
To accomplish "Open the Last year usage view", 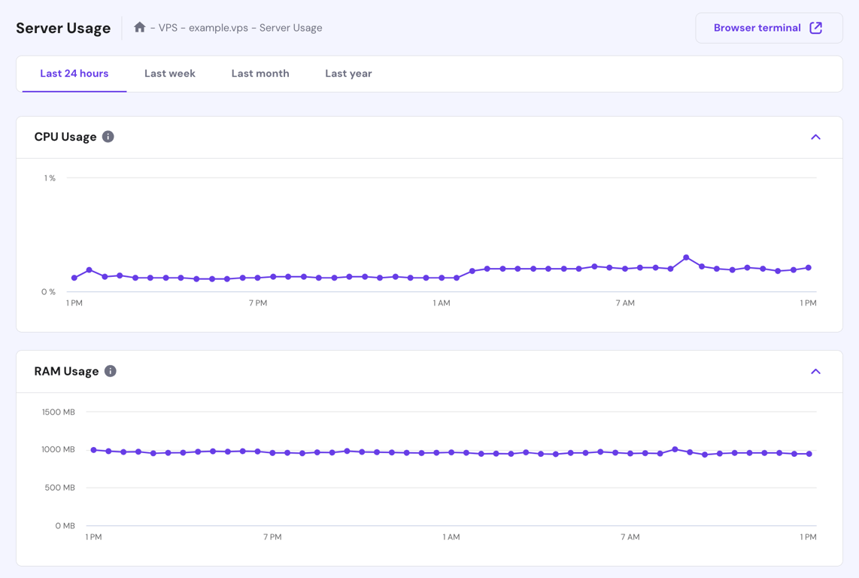I will (x=348, y=73).
